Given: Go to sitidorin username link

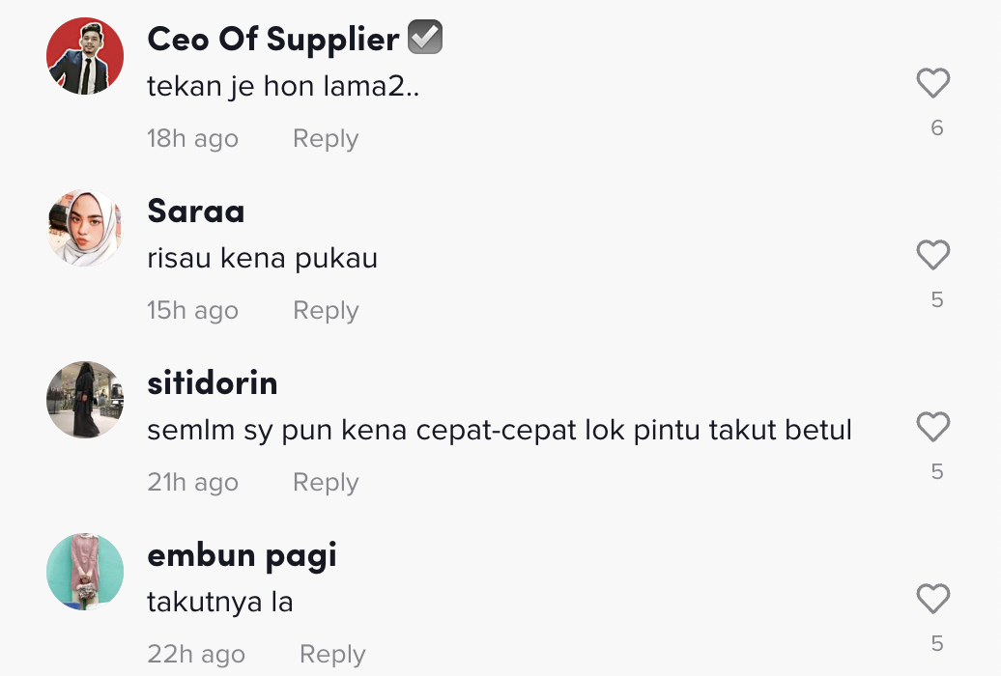Looking at the screenshot, I should tap(213, 383).
